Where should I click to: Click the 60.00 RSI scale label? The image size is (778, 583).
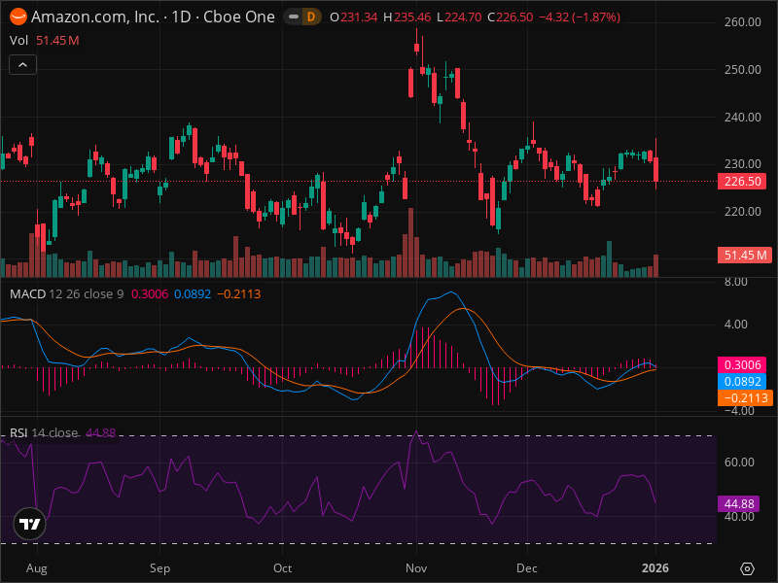(x=739, y=463)
